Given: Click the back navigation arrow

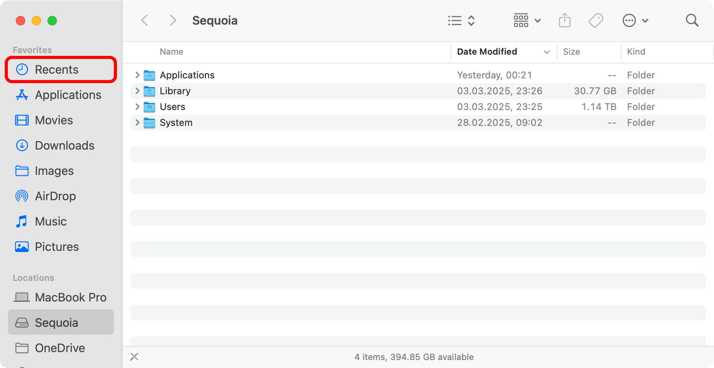Looking at the screenshot, I should (x=145, y=20).
